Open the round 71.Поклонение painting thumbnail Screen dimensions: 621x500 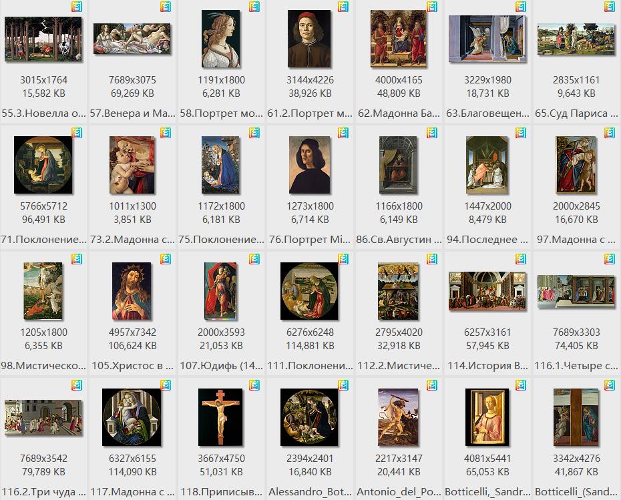click(x=43, y=165)
